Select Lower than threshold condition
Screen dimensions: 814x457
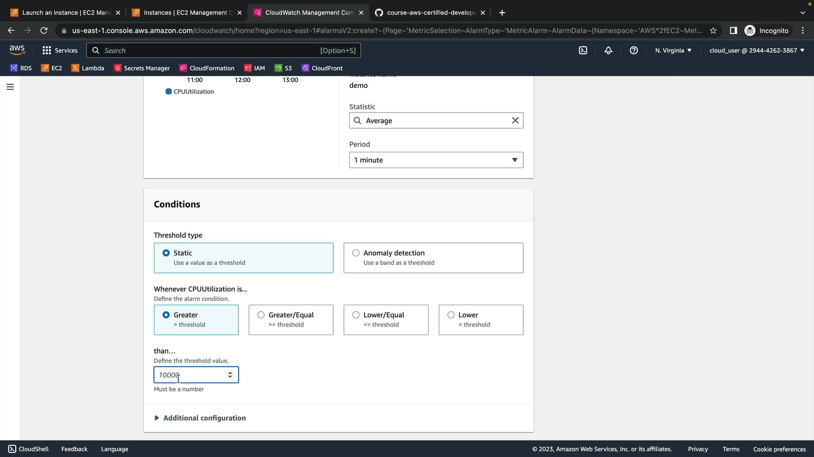(451, 315)
